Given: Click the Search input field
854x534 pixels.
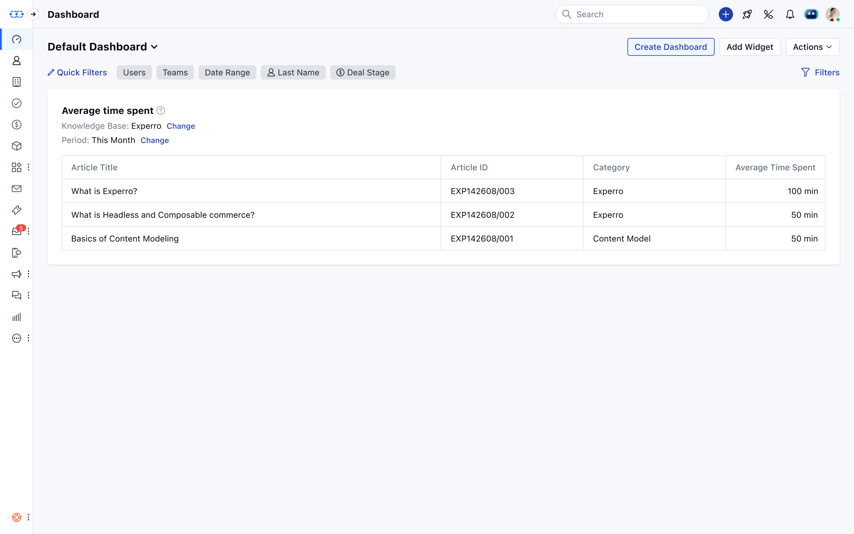Looking at the screenshot, I should 632,14.
